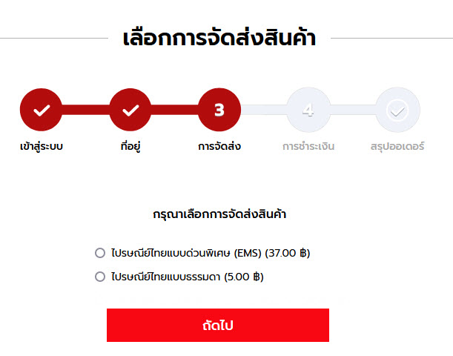Click progress bar between steps one and two
Screen dimensions: 453x356
(x=85, y=110)
